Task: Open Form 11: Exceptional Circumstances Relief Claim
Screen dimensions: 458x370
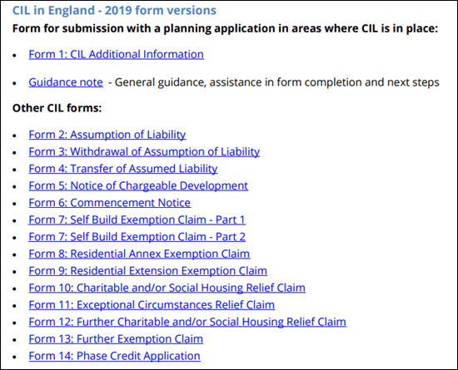Action: pos(152,304)
